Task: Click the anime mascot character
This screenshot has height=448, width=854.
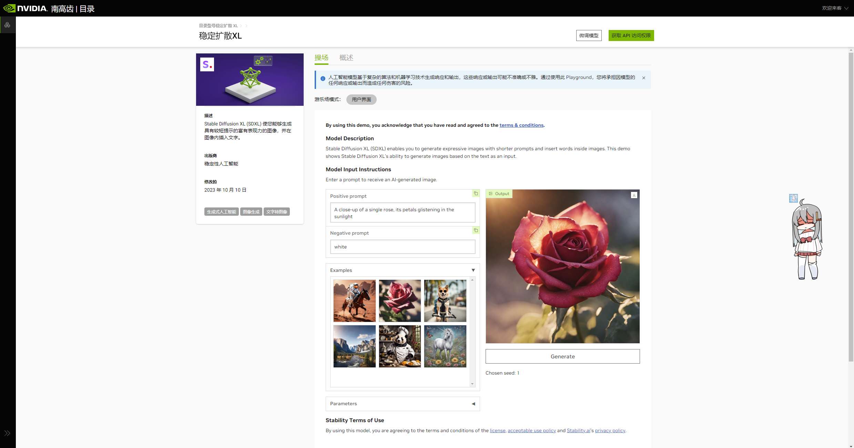Action: (807, 240)
